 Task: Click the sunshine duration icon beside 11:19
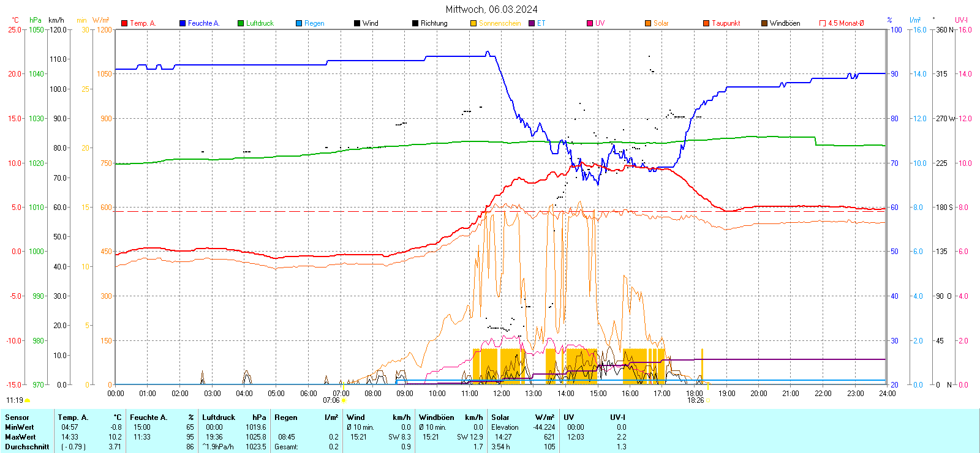pyautogui.click(x=28, y=400)
